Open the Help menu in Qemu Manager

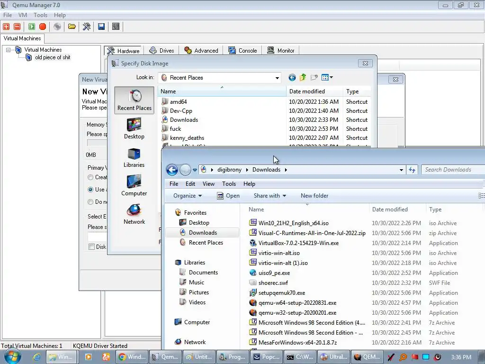[x=60, y=15]
